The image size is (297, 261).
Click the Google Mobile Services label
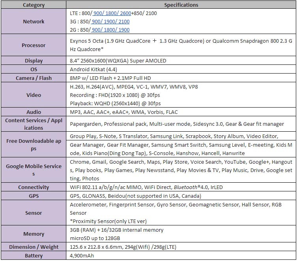click(34, 170)
